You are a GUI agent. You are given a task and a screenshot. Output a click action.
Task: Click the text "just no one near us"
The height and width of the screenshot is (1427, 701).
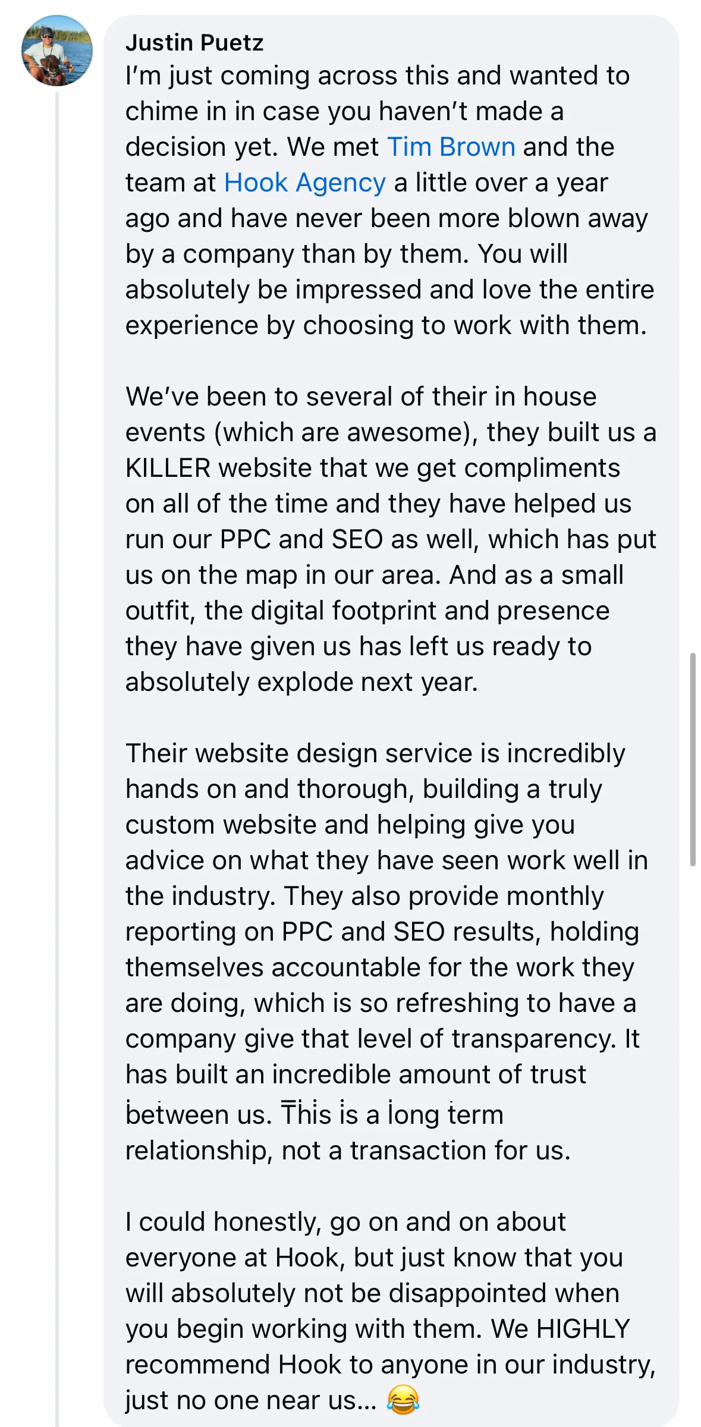(x=250, y=1400)
